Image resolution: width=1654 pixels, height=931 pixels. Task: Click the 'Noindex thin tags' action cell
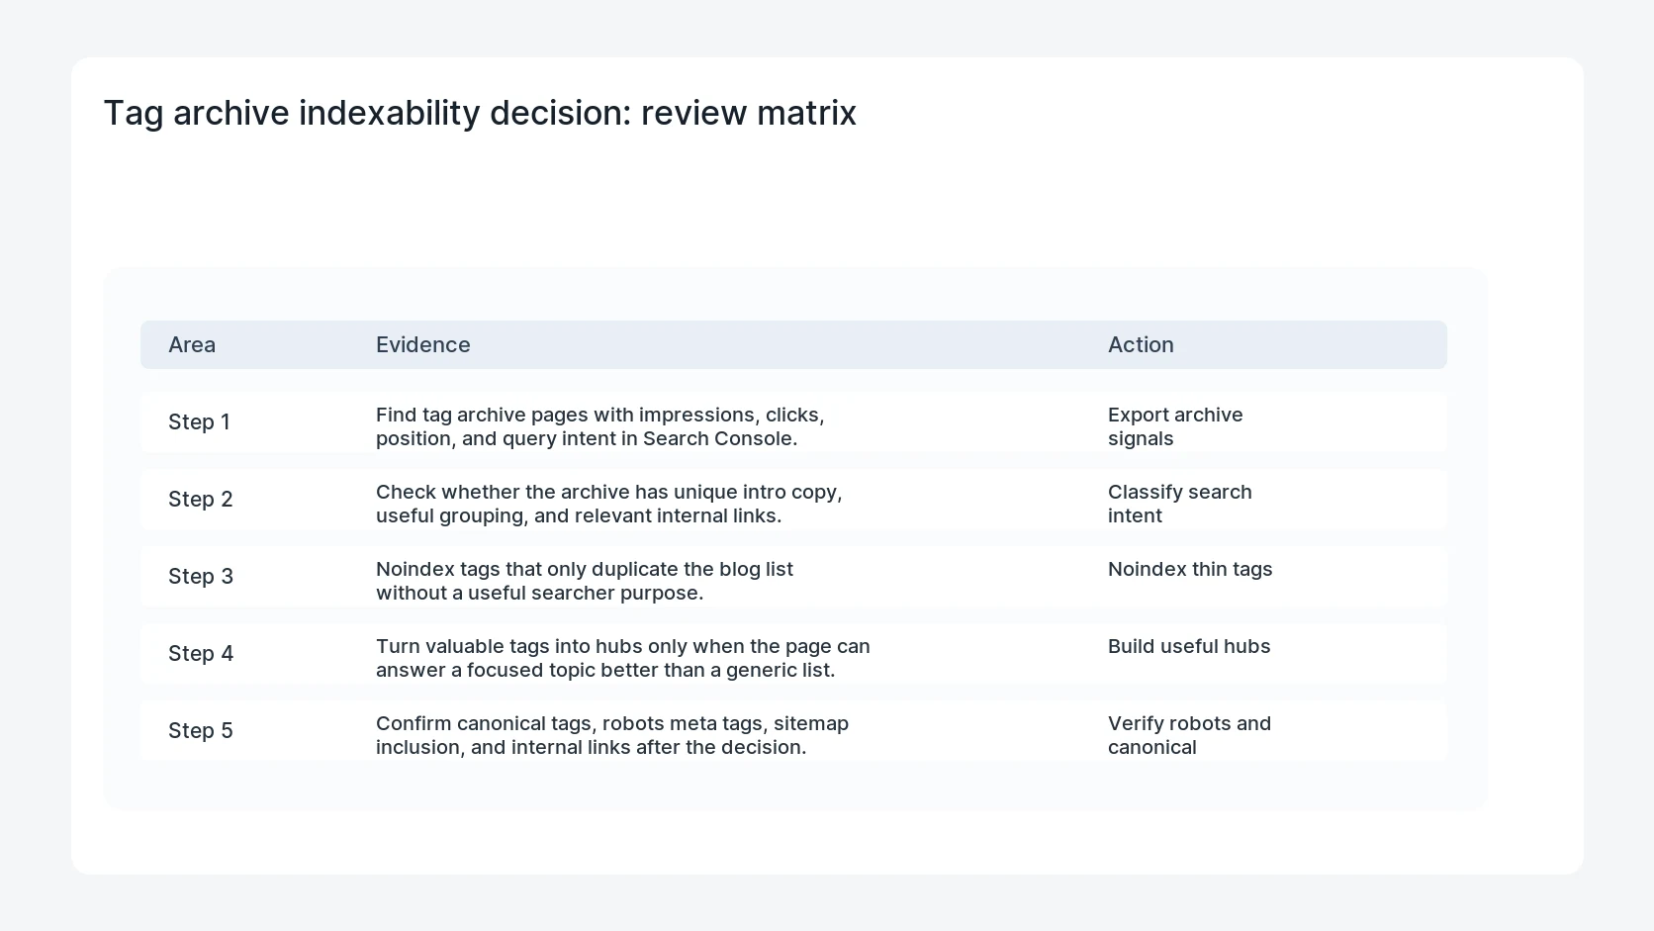pos(1190,569)
